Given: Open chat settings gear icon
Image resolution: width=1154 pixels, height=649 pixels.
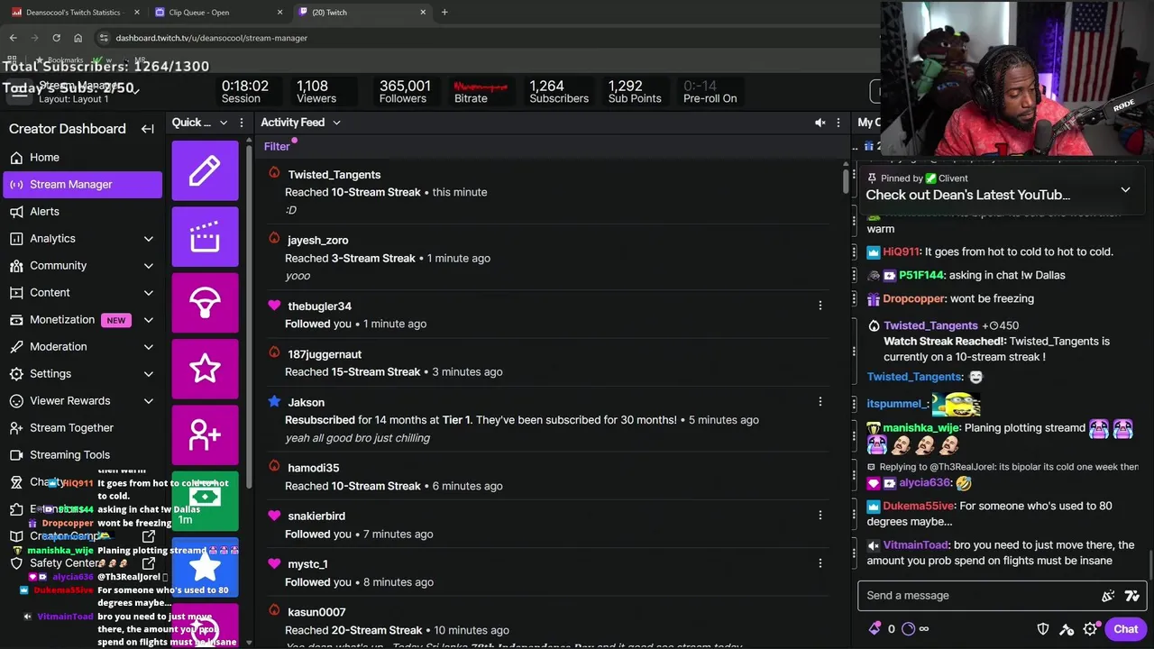Looking at the screenshot, I should 1090,629.
